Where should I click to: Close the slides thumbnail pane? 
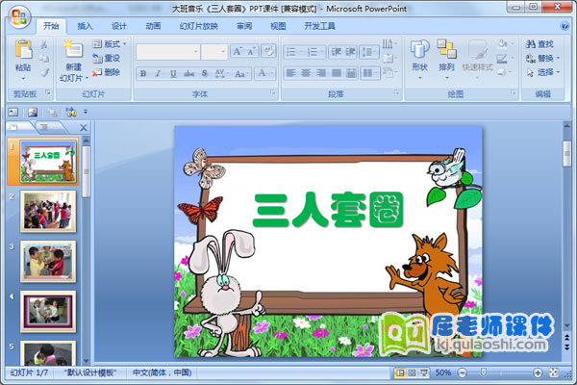(84, 128)
